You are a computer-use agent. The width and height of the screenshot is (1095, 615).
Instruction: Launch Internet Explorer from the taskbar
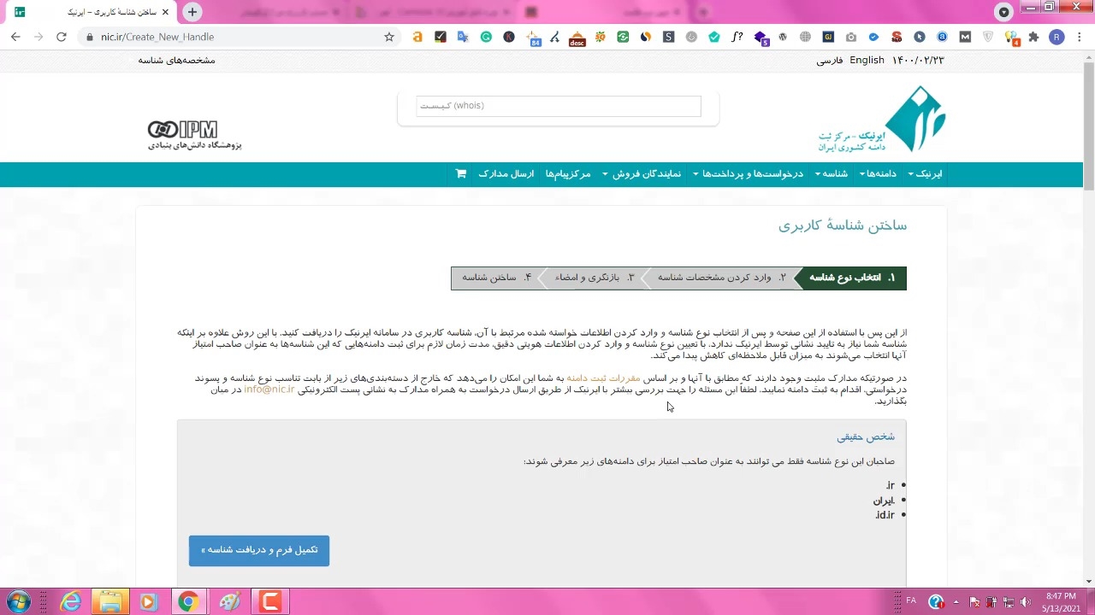[71, 602]
